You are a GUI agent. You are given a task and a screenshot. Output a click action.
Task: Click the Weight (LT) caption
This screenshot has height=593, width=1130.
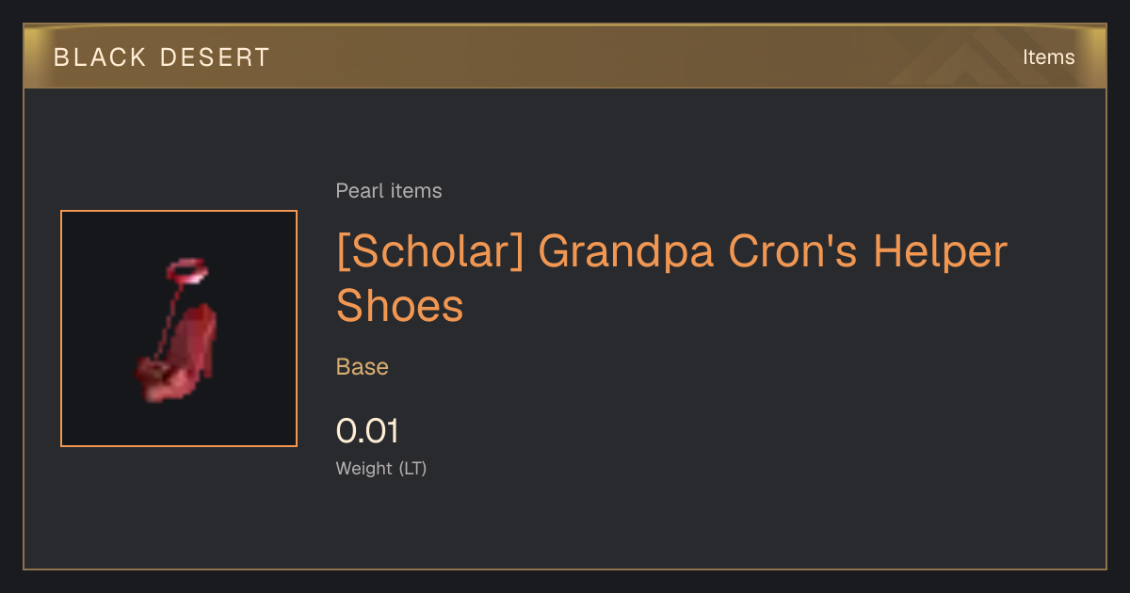[381, 468]
